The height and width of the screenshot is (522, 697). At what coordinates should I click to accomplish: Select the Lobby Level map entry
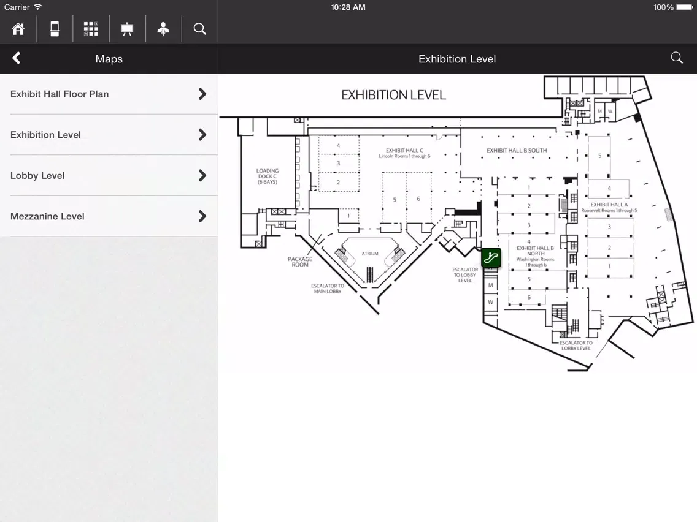click(109, 176)
